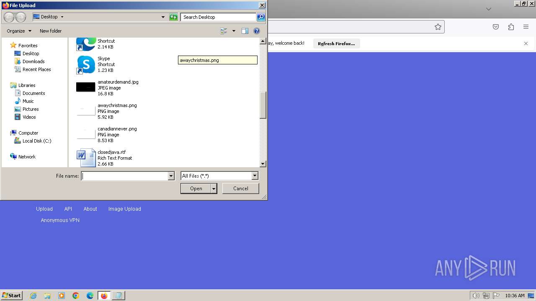Select the Skype shortcut icon
Viewport: 536px width, 301px height.
tap(86, 65)
